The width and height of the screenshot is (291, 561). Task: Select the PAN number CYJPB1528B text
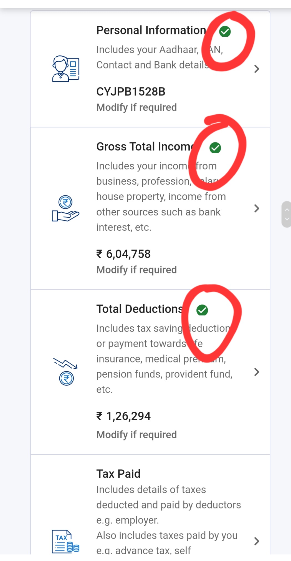(131, 92)
